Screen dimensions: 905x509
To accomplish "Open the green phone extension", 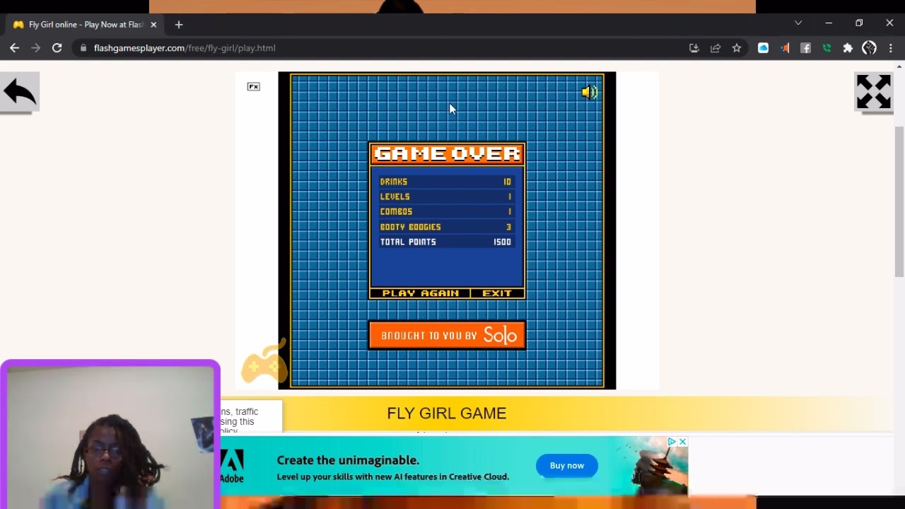I will [x=827, y=48].
